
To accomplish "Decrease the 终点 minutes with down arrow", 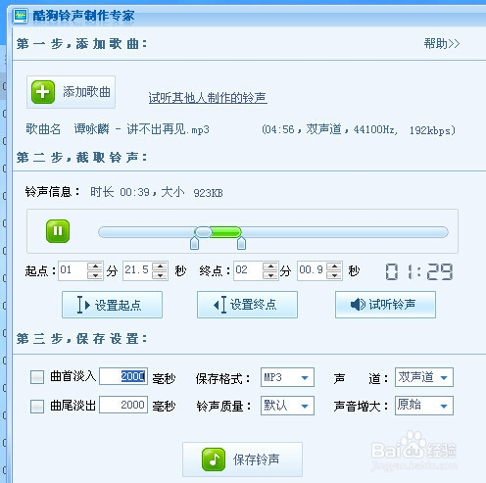I will tap(270, 275).
